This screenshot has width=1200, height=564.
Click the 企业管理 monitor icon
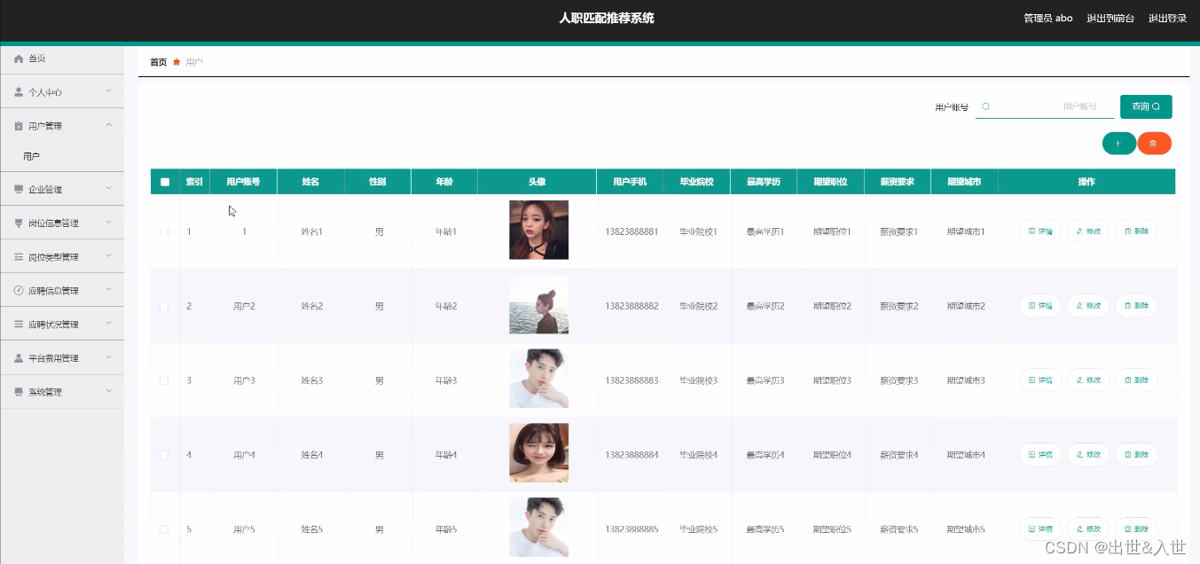20,188
